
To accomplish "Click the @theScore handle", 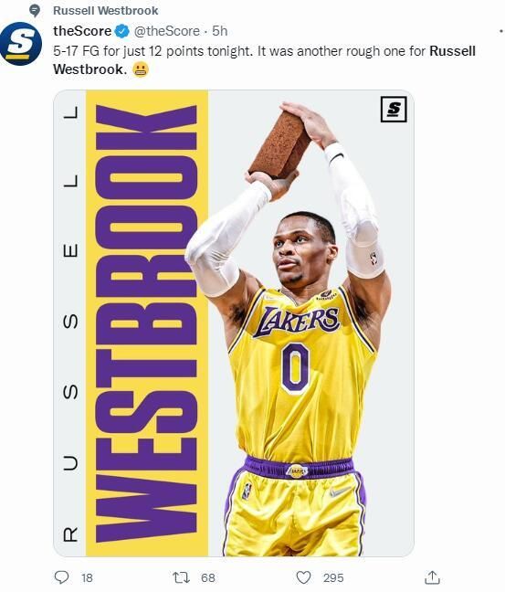I will (x=166, y=31).
